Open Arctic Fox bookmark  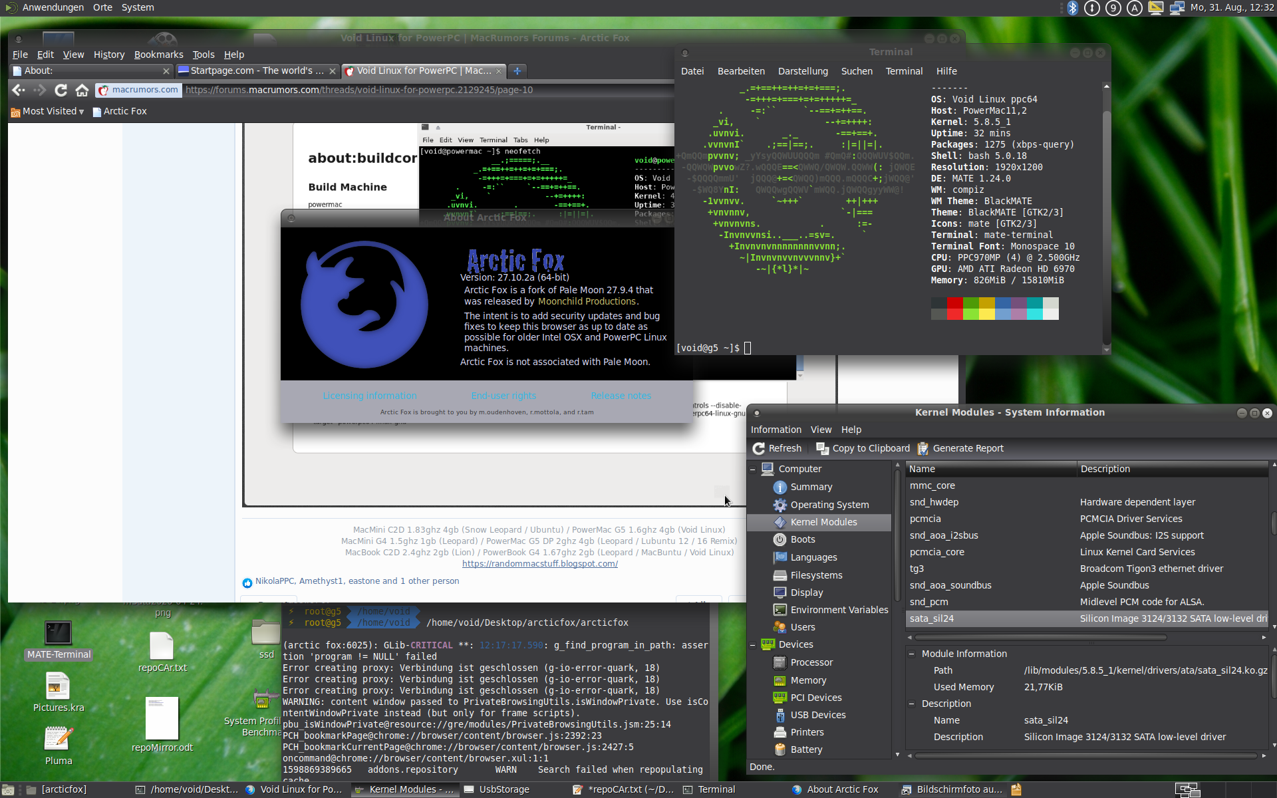pos(120,111)
